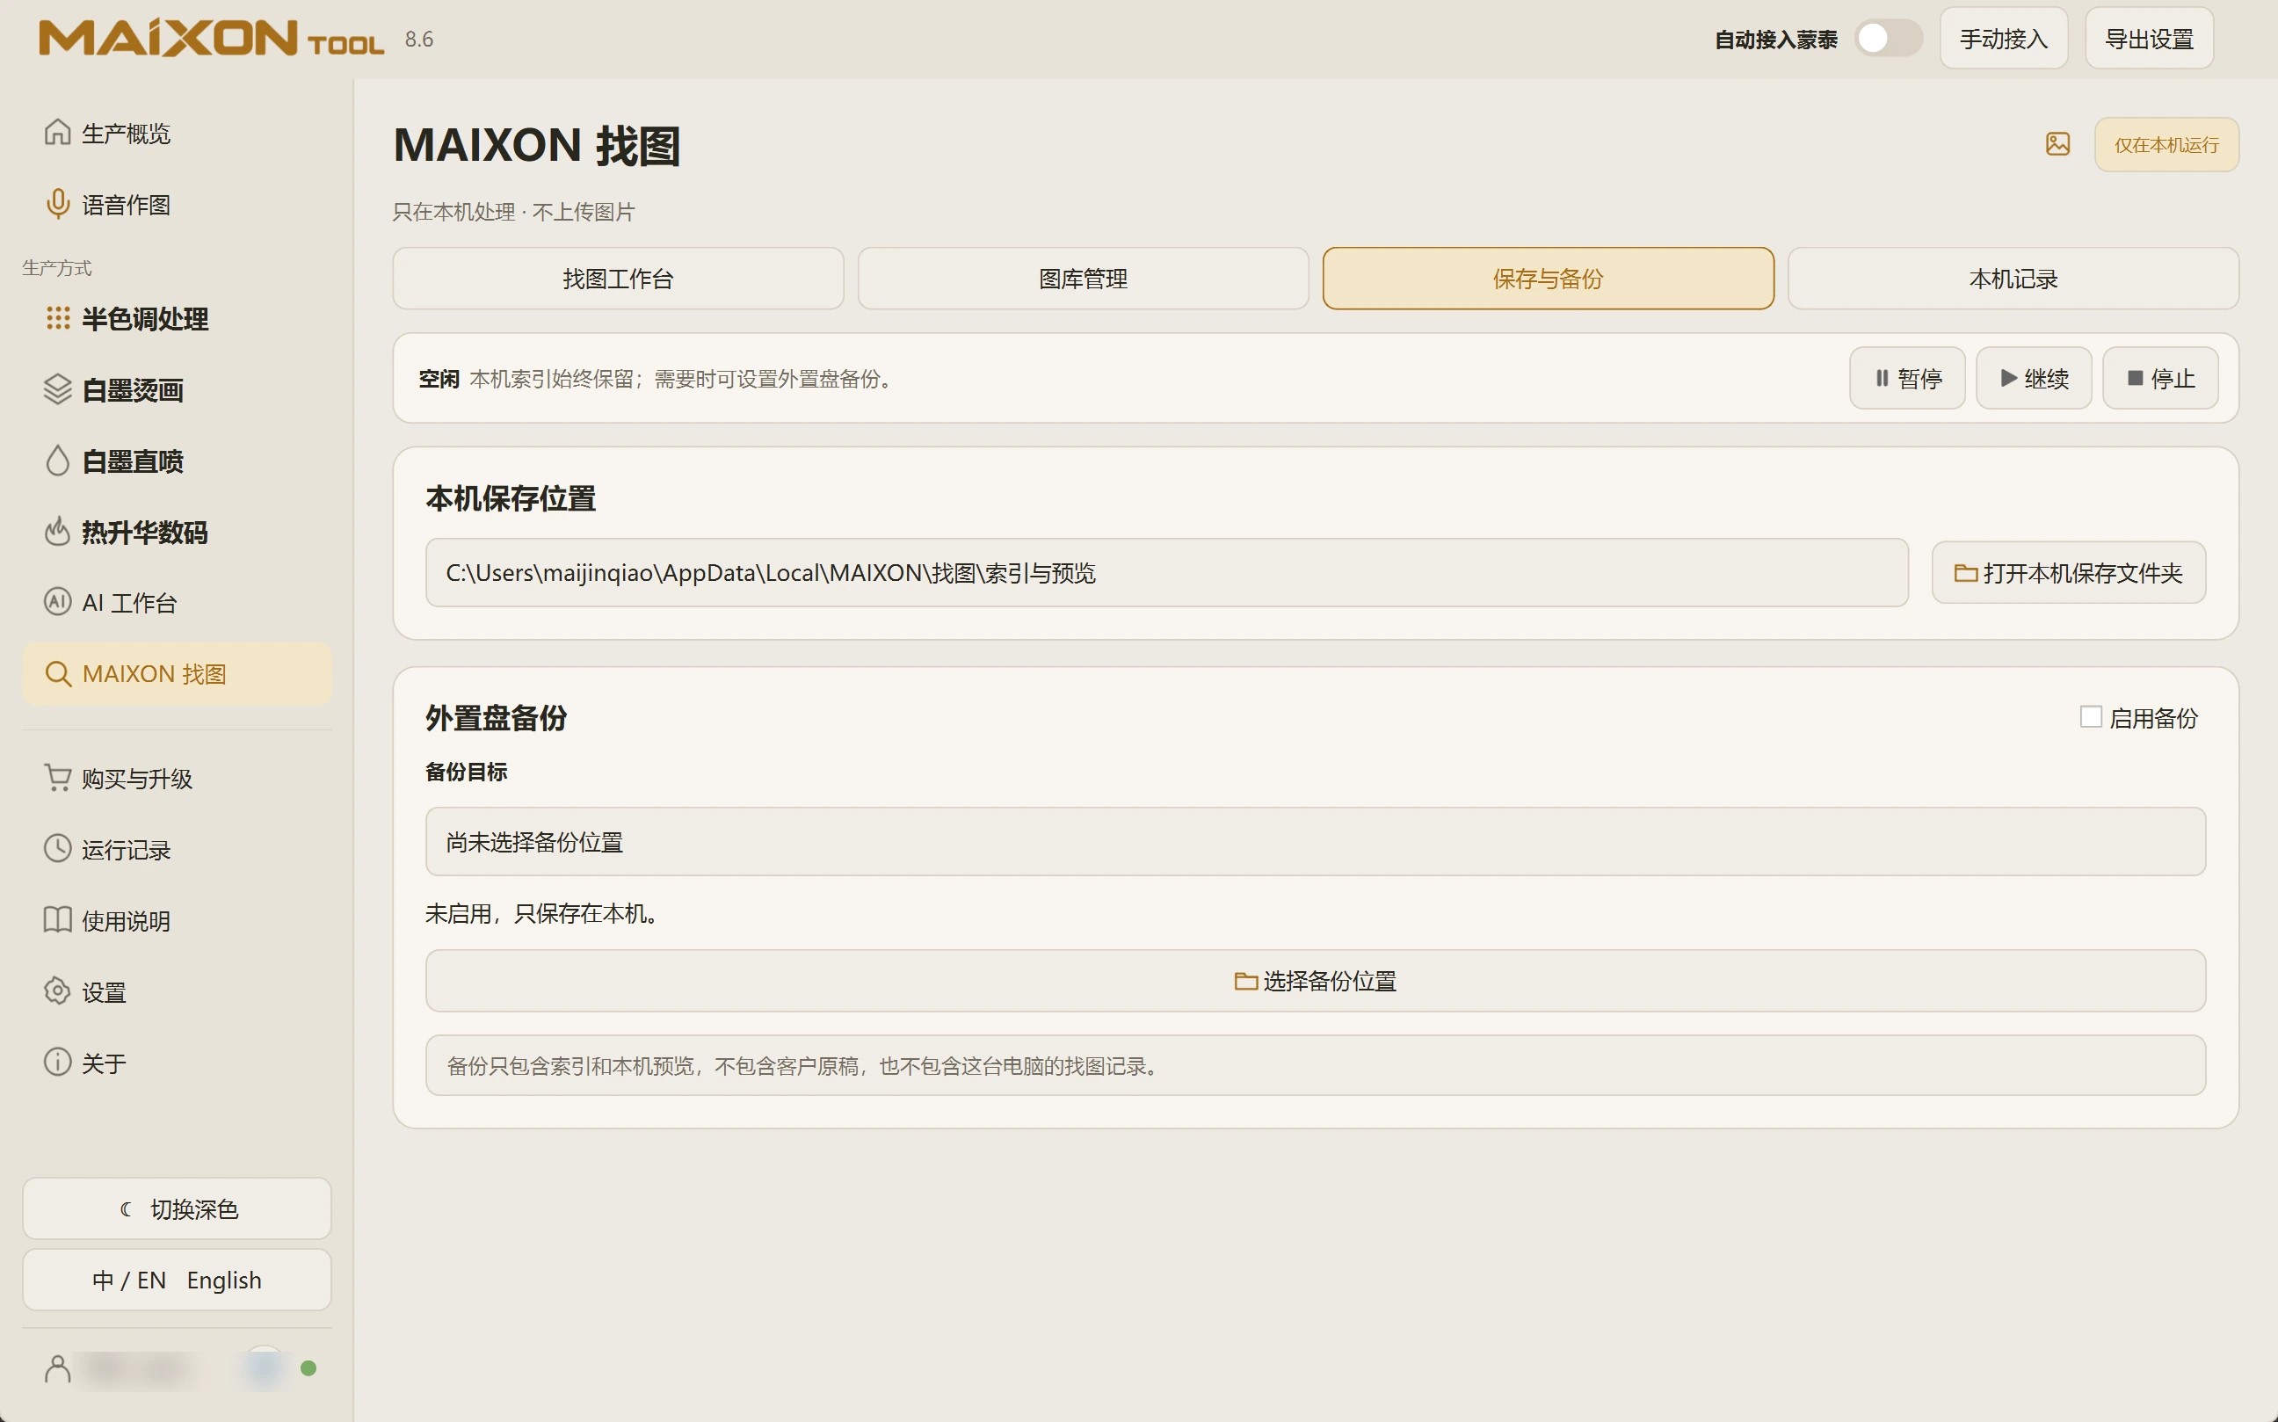The image size is (2278, 1422).
Task: Open 关于 info icon
Action: coord(57,1063)
